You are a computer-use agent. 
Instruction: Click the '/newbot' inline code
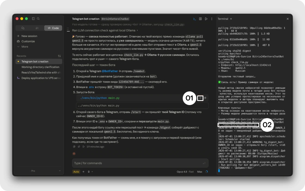click(x=139, y=71)
